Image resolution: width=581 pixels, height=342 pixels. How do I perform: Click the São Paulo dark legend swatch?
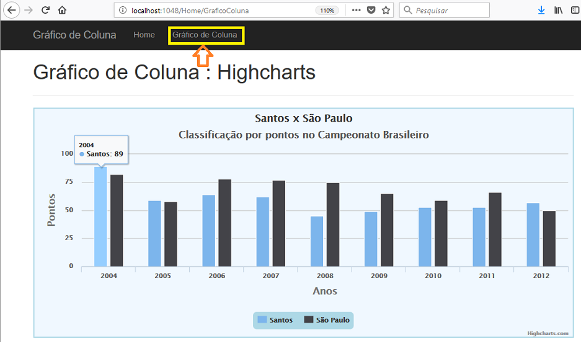[x=309, y=320]
